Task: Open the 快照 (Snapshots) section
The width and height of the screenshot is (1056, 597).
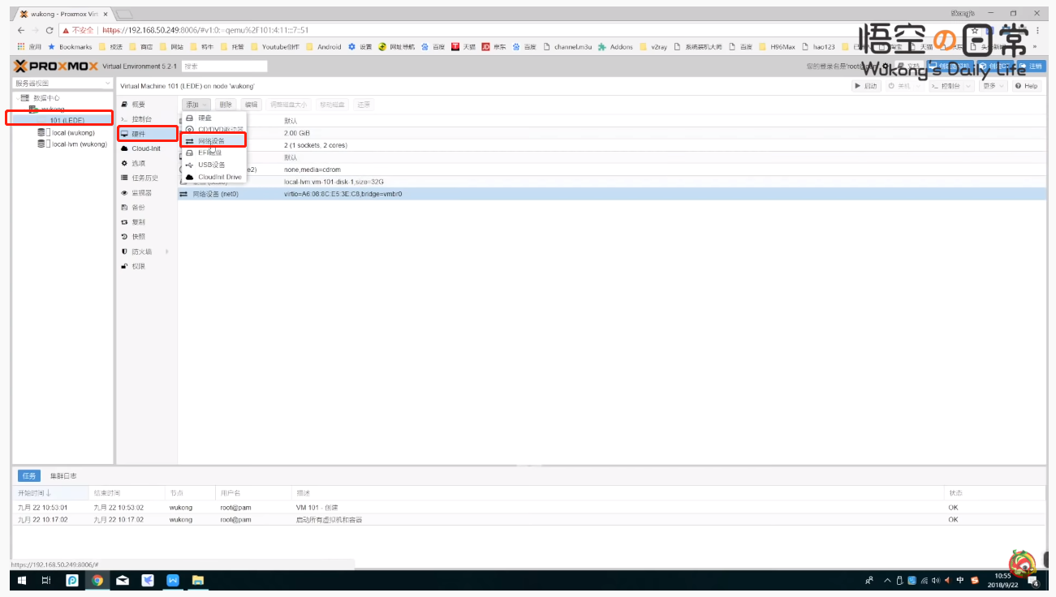Action: click(x=146, y=237)
